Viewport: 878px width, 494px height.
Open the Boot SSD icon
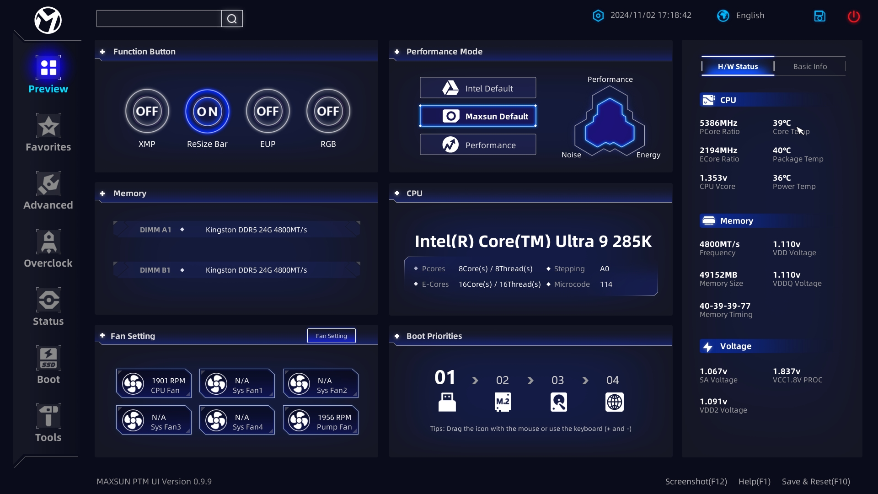(48, 358)
